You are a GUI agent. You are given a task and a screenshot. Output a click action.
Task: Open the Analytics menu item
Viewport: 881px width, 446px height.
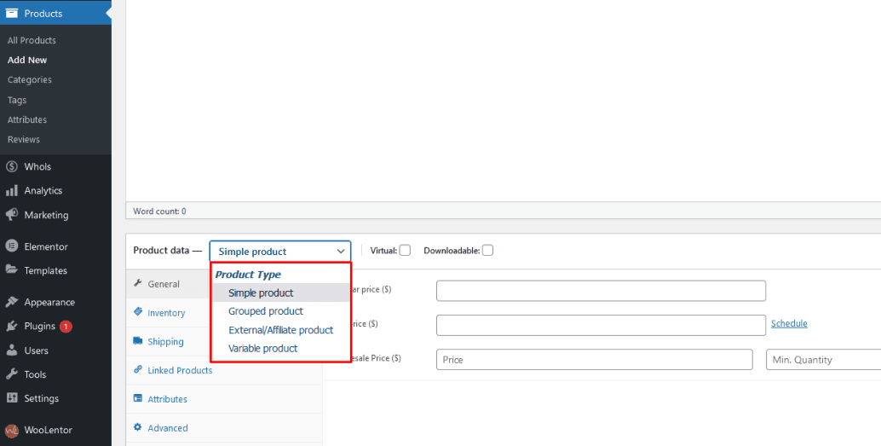[x=55, y=191]
